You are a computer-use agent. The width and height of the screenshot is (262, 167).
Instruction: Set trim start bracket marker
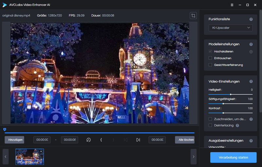101,140
